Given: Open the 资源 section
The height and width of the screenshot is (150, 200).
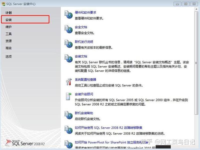Looking at the screenshot, I should click(8, 41).
